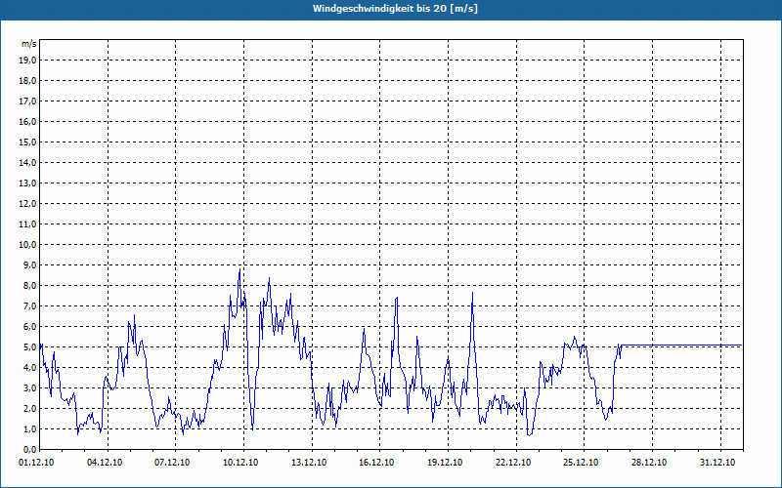782x488 pixels.
Task: Click the 9,0 y-axis label
Action: [30, 264]
